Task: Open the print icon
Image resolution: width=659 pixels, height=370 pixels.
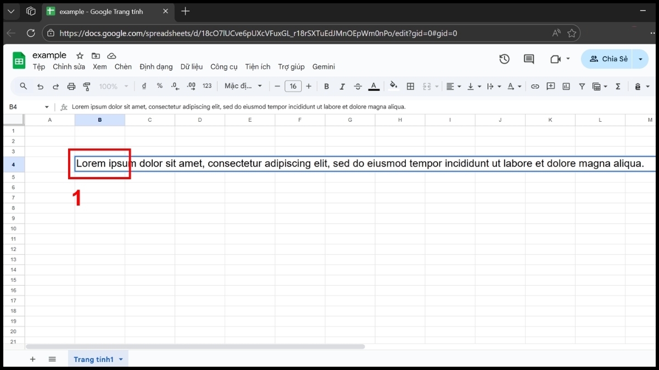Action: [x=71, y=86]
